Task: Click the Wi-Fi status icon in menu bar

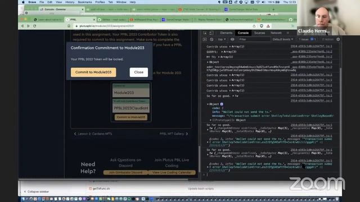Action: [258, 2]
